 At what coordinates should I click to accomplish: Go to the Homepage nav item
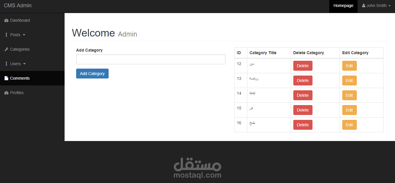343,6
